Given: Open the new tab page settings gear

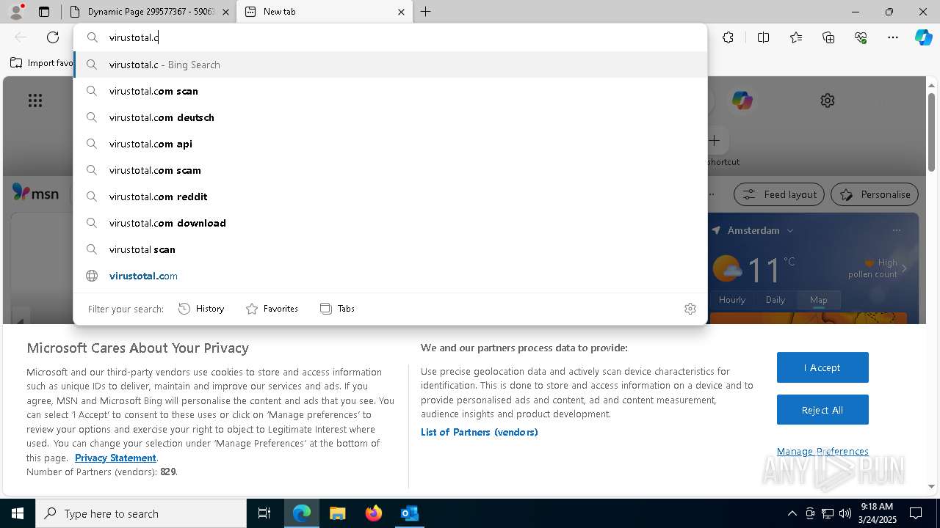Looking at the screenshot, I should point(828,100).
